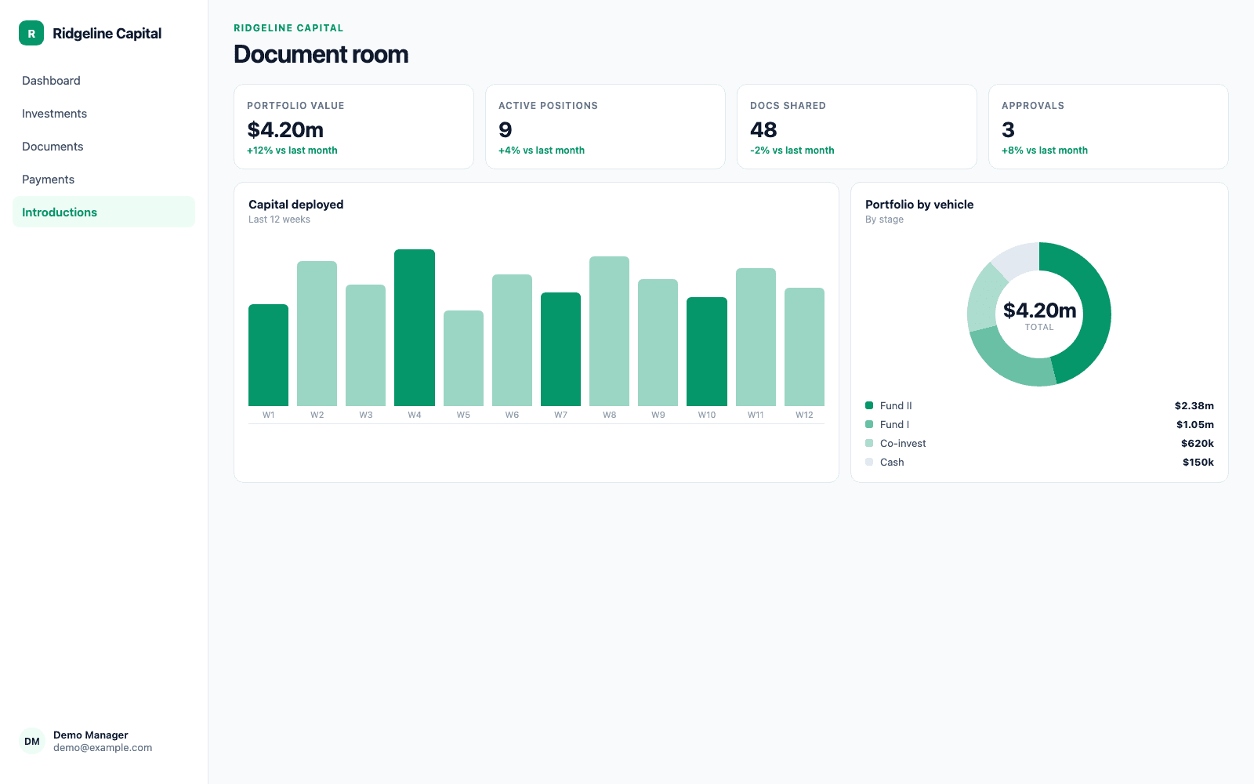This screenshot has height=784, width=1254.
Task: Go to Investments in the sidebar
Action: (x=103, y=114)
